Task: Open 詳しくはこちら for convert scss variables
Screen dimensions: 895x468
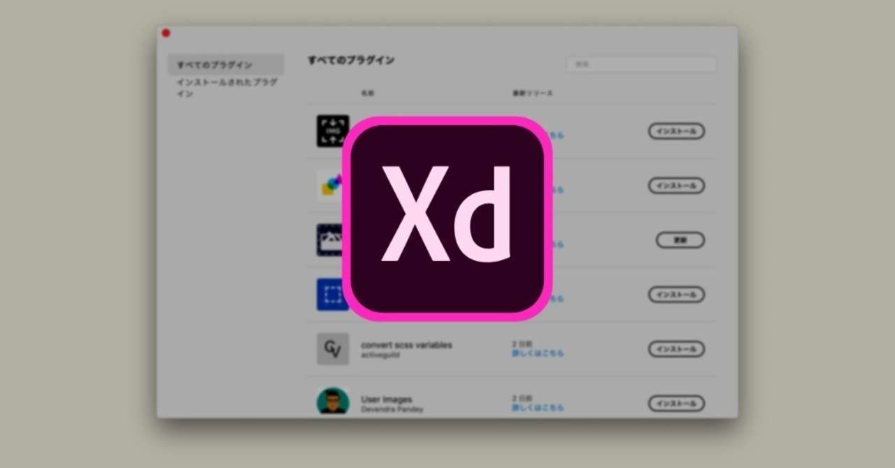Action: [x=538, y=354]
